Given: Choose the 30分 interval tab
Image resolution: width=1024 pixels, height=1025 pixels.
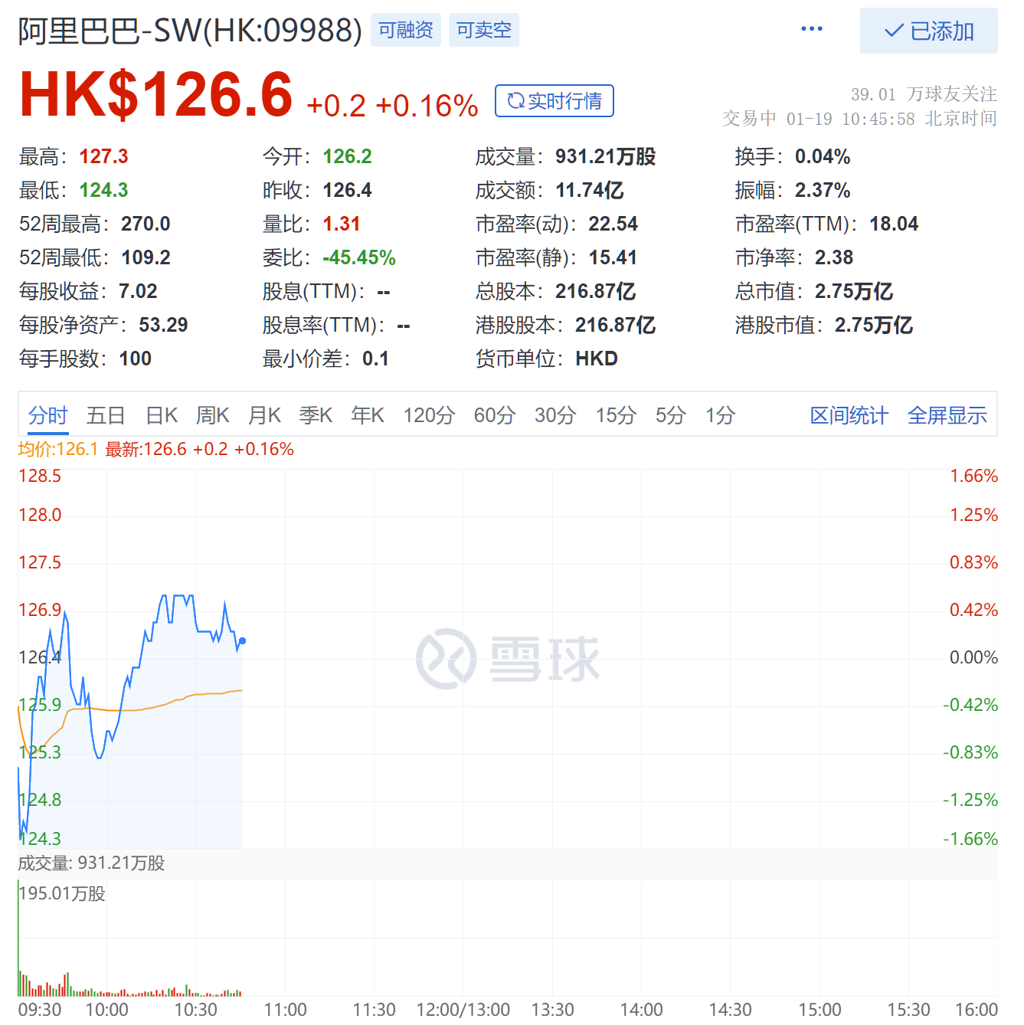Looking at the screenshot, I should (555, 415).
